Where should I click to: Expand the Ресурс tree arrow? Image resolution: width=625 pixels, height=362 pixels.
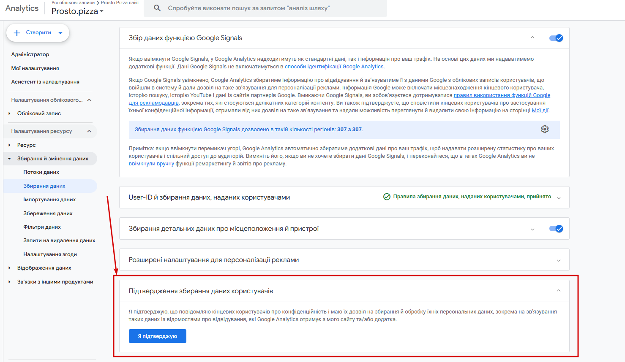[9, 145]
